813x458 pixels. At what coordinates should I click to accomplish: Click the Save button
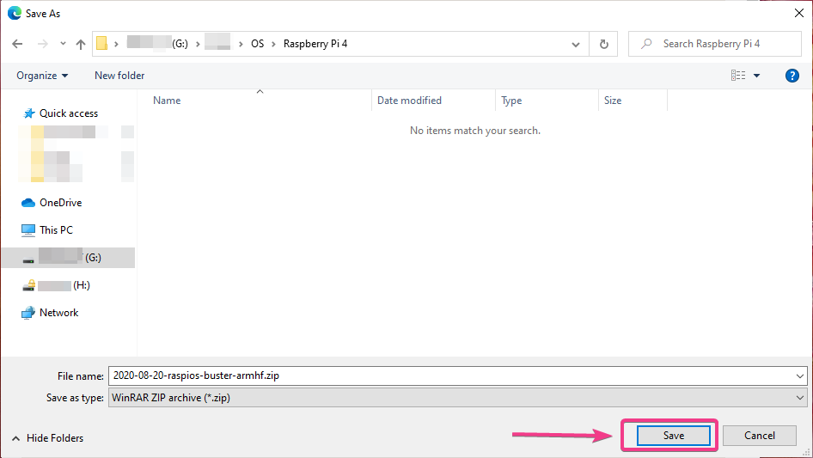[673, 436]
